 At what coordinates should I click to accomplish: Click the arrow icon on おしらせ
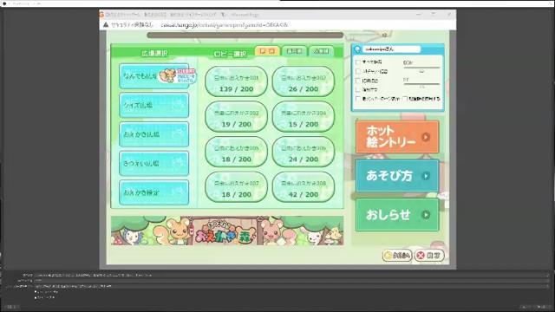426,214
